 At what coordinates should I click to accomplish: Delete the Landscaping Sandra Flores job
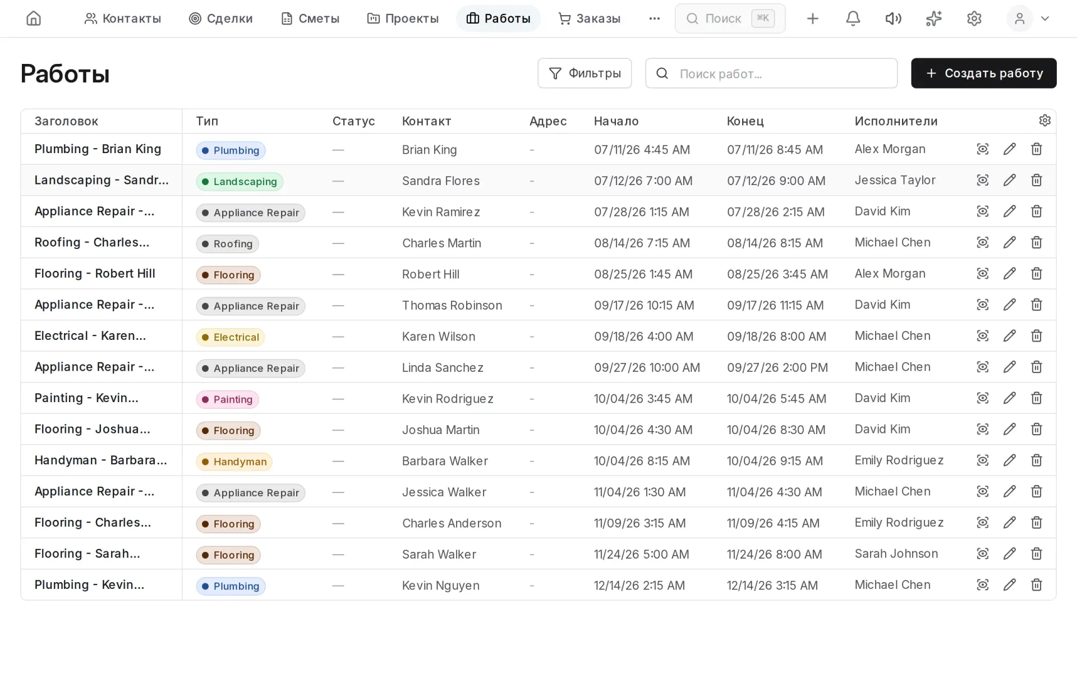(1036, 180)
